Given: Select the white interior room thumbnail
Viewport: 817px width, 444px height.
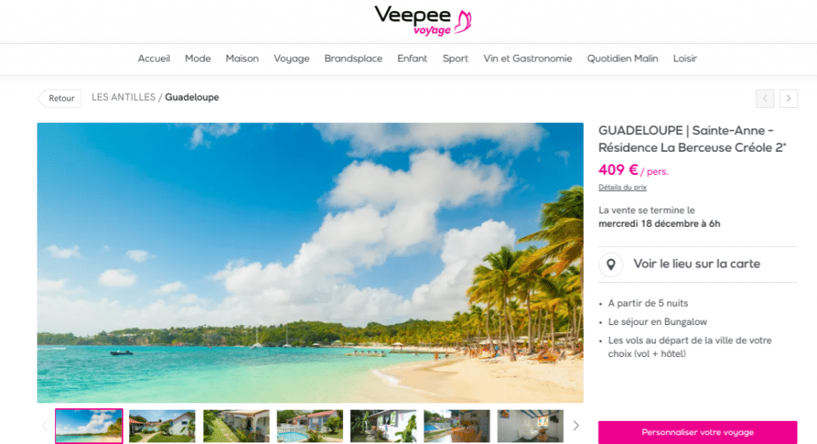Looking at the screenshot, I should click(530, 426).
